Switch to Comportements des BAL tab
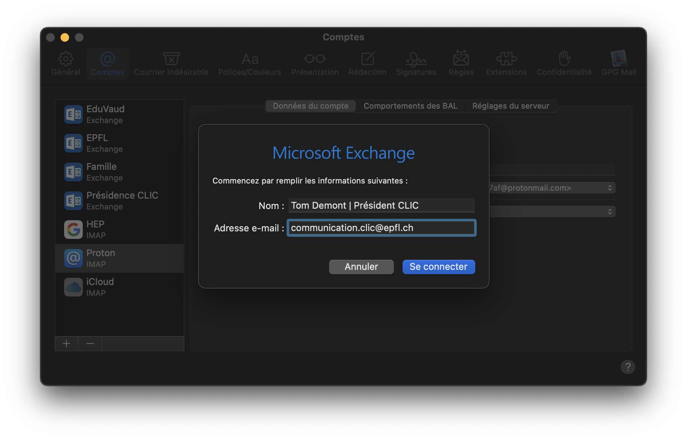687x439 pixels. coord(410,106)
